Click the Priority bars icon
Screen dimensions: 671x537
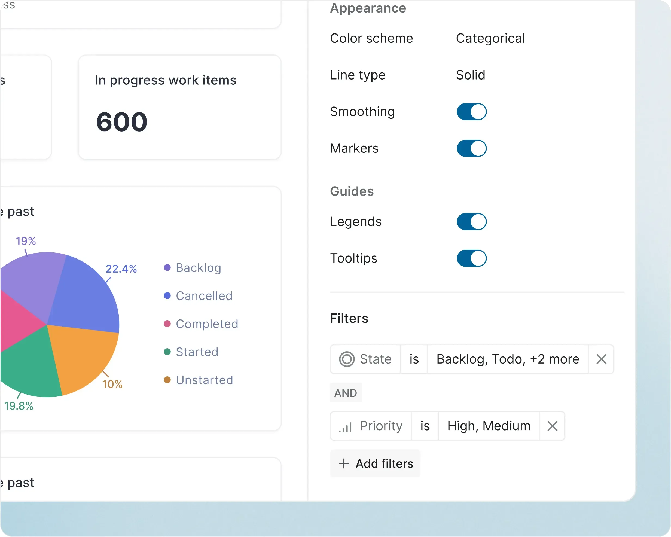coord(345,426)
